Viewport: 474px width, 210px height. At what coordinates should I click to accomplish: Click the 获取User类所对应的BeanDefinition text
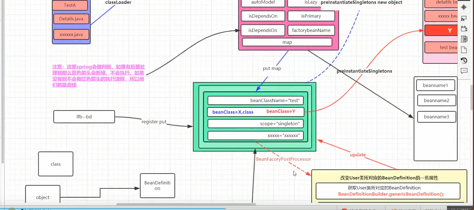click(x=384, y=188)
